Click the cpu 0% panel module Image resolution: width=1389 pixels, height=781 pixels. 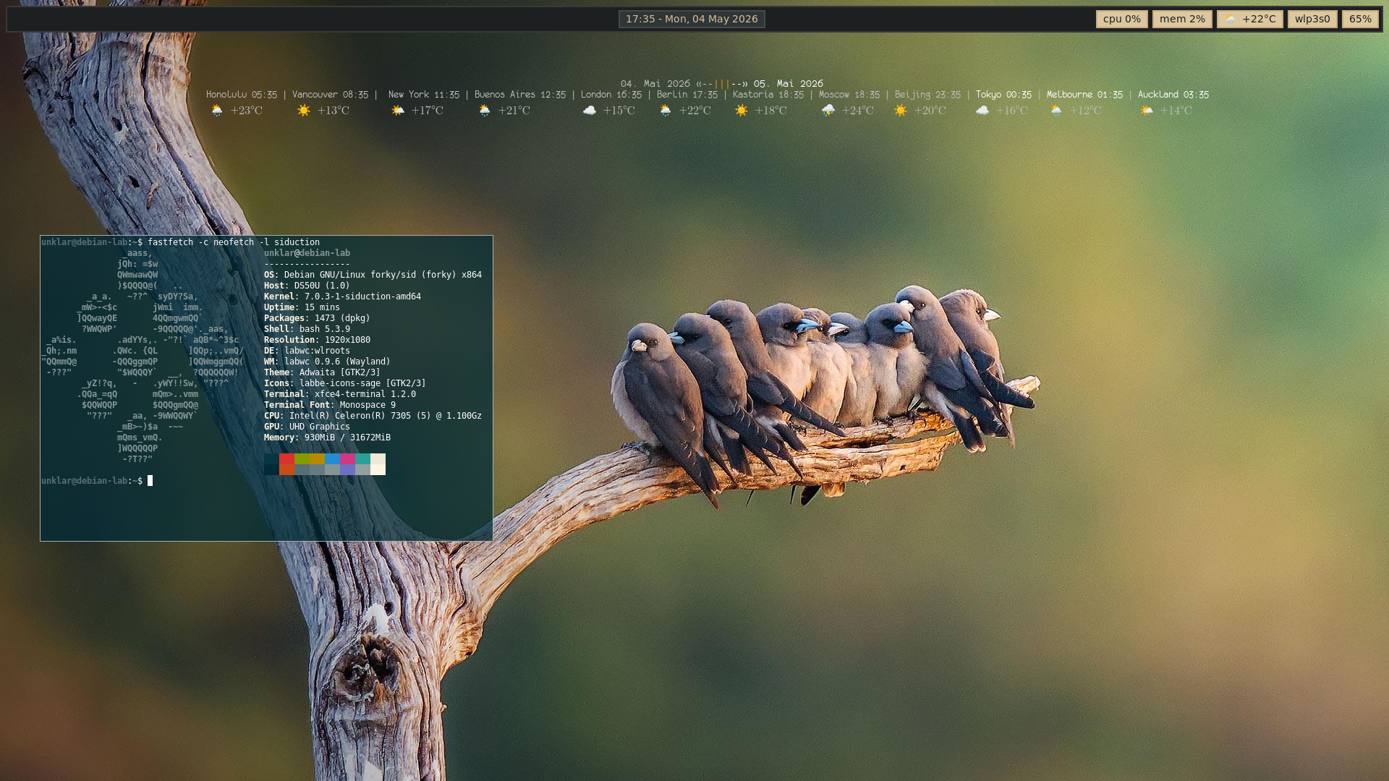(1121, 19)
